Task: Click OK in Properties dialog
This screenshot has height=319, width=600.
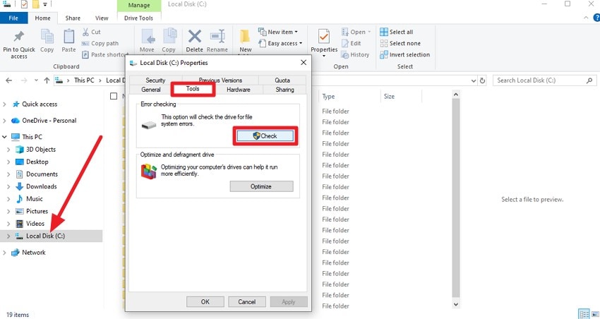Action: pos(205,301)
